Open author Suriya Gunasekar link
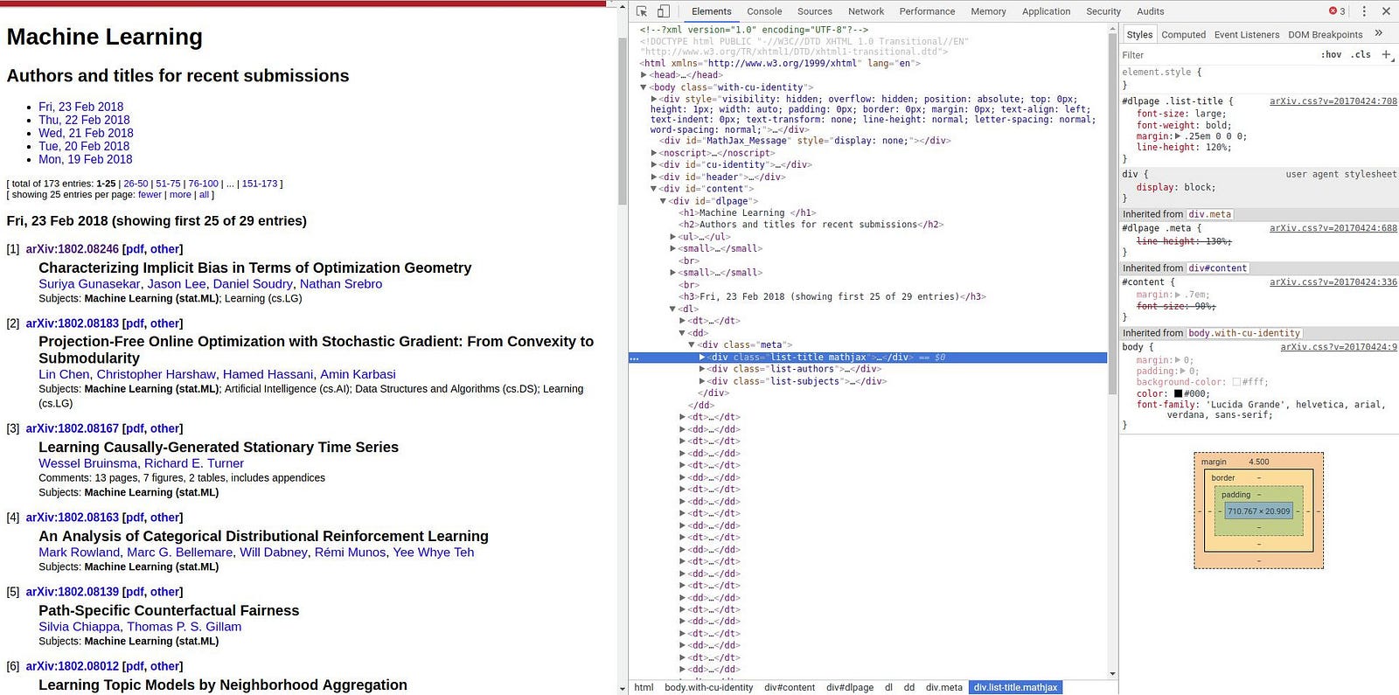Image resolution: width=1399 pixels, height=695 pixels. 89,284
